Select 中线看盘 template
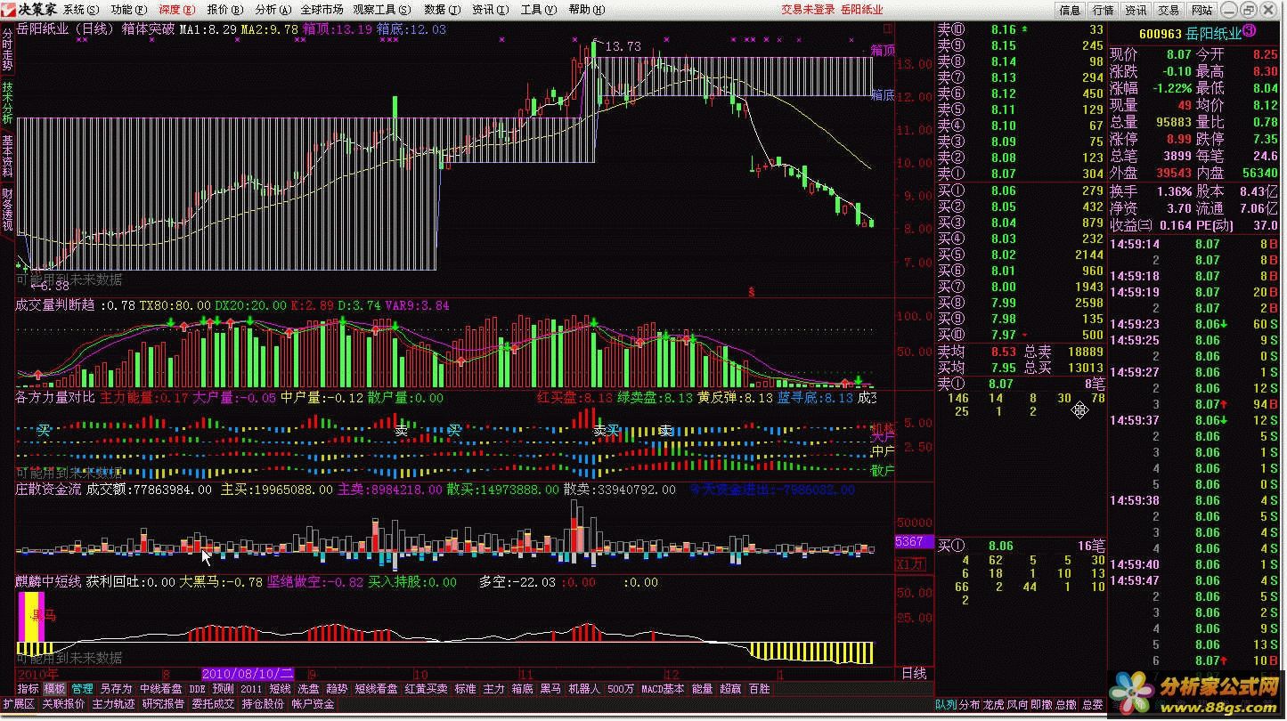1287x721 pixels. click(x=160, y=689)
